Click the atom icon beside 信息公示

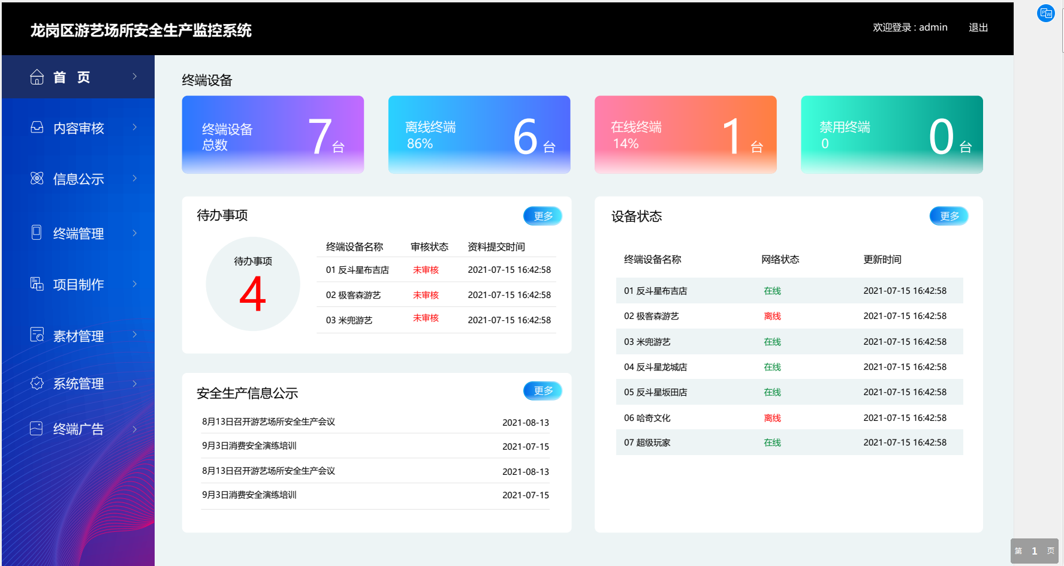pyautogui.click(x=37, y=178)
